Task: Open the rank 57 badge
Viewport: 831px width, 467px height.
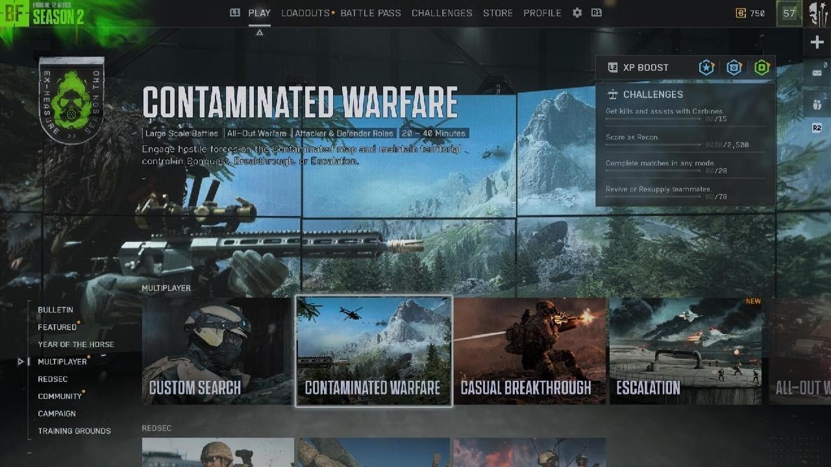Action: (789, 13)
